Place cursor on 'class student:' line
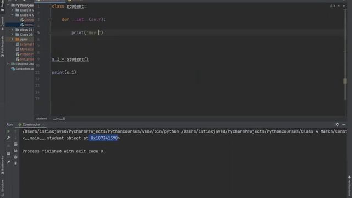This screenshot has width=352, height=198. tap(69, 6)
